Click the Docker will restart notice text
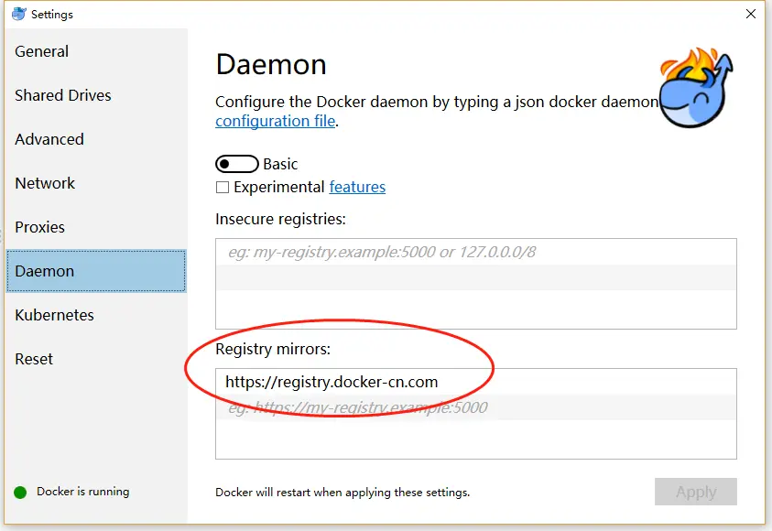Screen dimensions: 772x531 [x=343, y=493]
